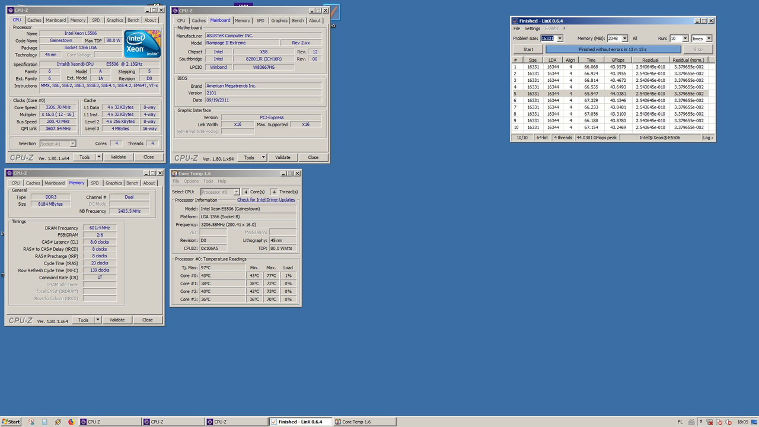Viewport: 759px width, 427px height.
Task: Click the Show Desktop icon beside the clock
Action: coord(755,422)
